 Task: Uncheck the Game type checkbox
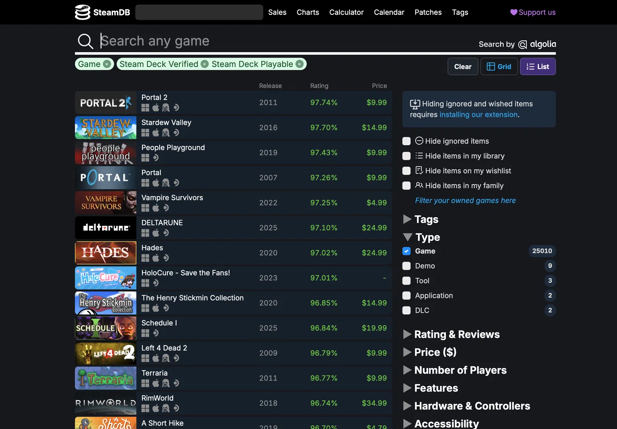[406, 251]
